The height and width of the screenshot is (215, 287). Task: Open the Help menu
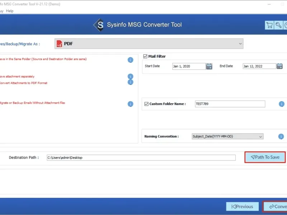tap(10, 11)
